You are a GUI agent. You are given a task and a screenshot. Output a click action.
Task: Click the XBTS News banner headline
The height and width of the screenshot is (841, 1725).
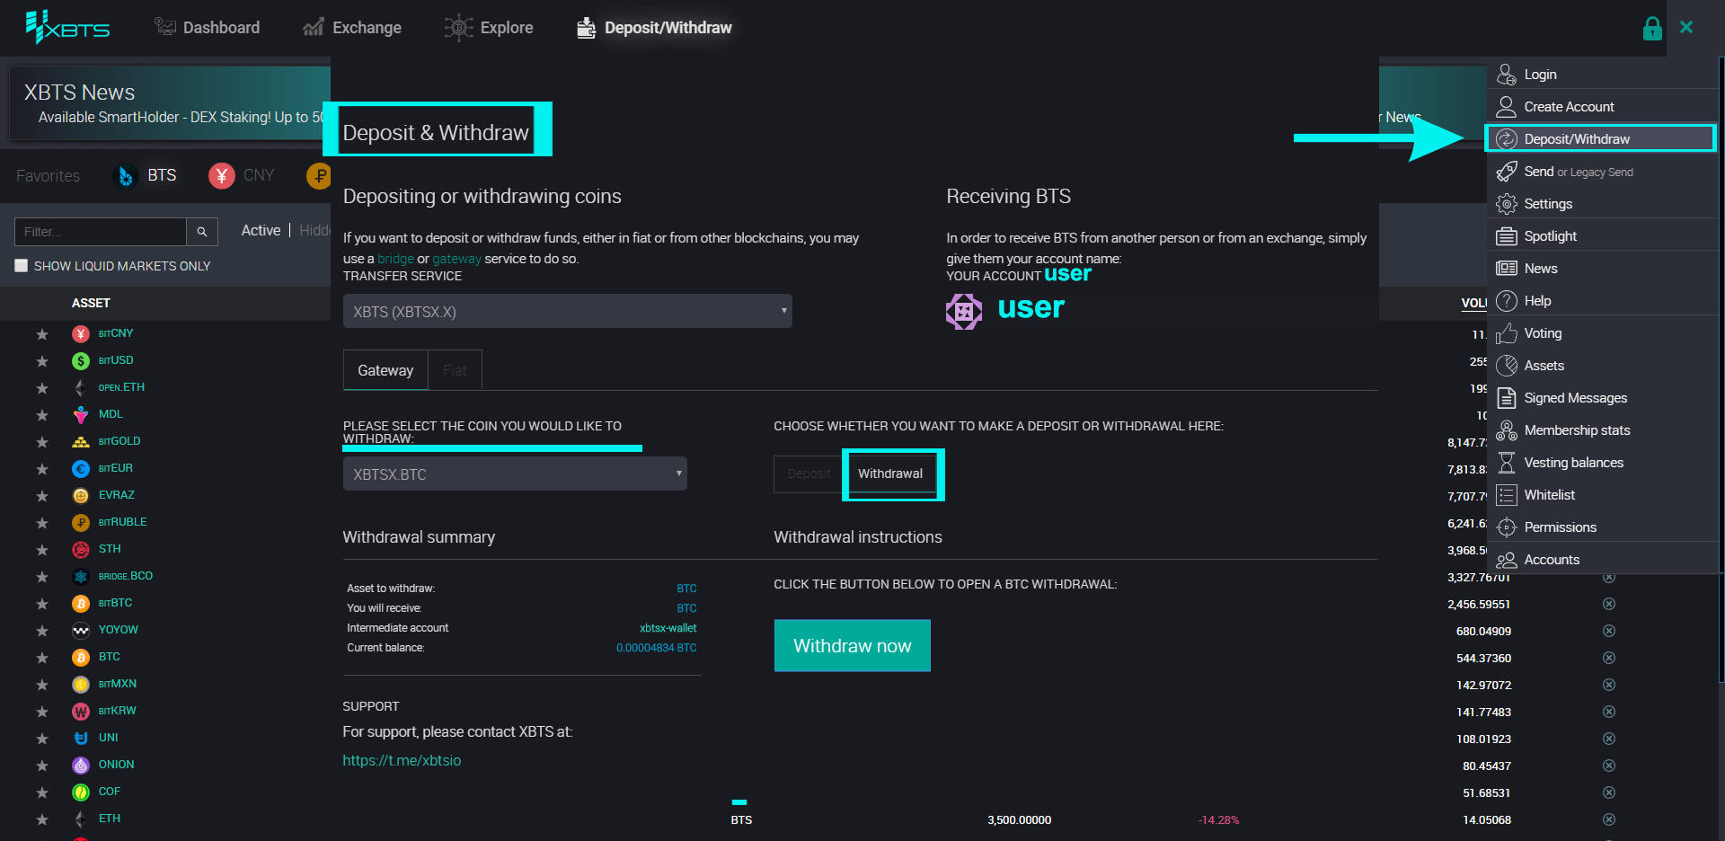[79, 93]
